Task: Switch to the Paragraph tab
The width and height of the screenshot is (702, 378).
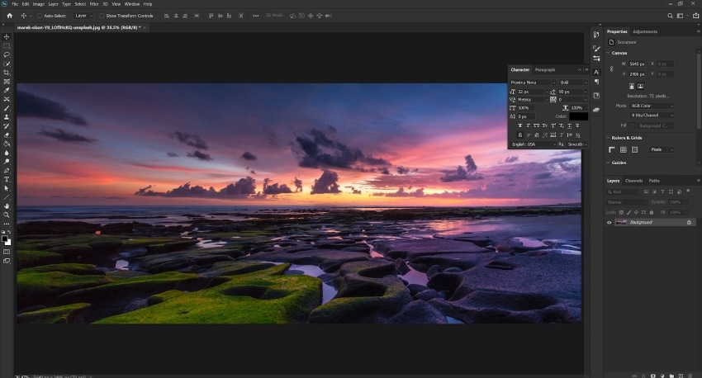Action: (x=545, y=69)
